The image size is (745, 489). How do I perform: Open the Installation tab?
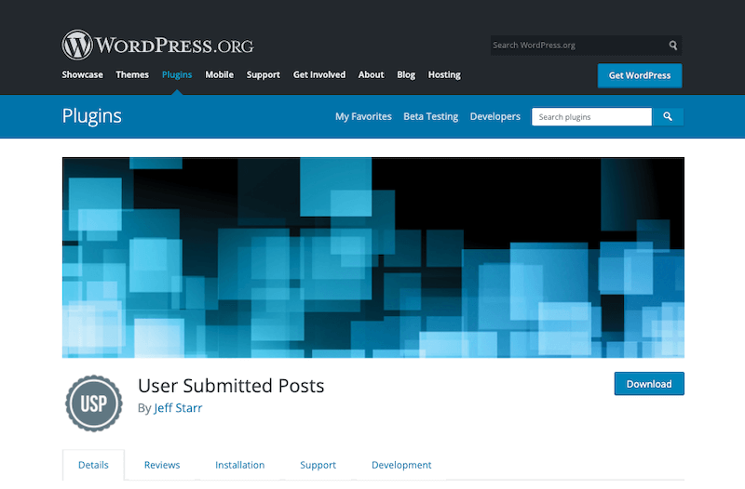click(x=240, y=465)
